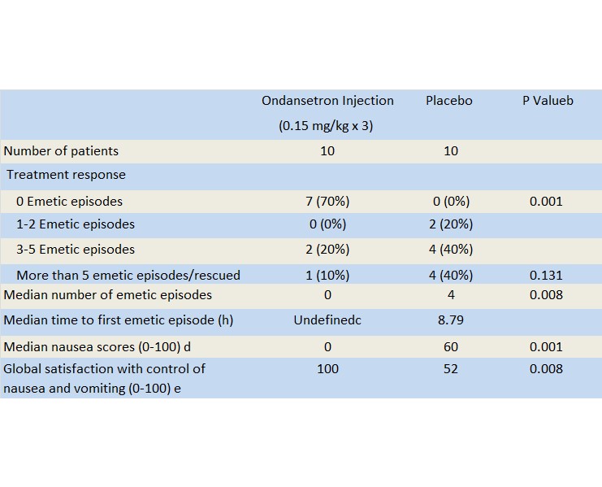Select the Treatment response row label
Screen dimensions: 602x487
[67, 175]
